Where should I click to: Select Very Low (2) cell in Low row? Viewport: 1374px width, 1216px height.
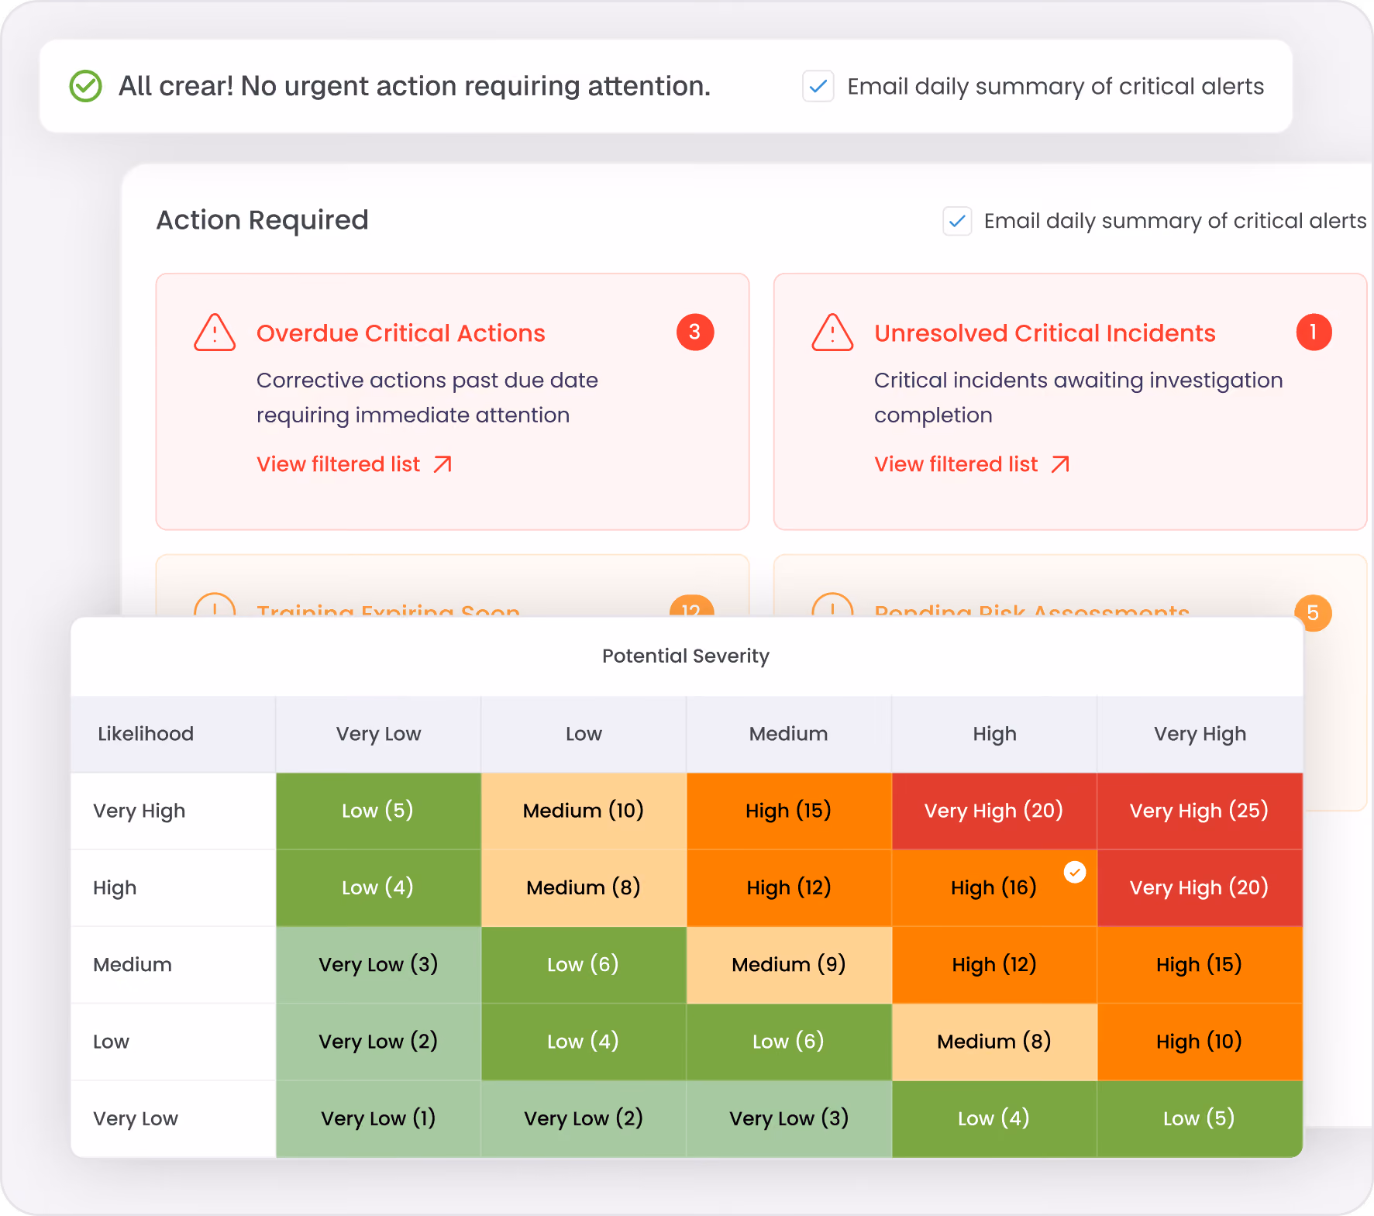click(378, 1042)
